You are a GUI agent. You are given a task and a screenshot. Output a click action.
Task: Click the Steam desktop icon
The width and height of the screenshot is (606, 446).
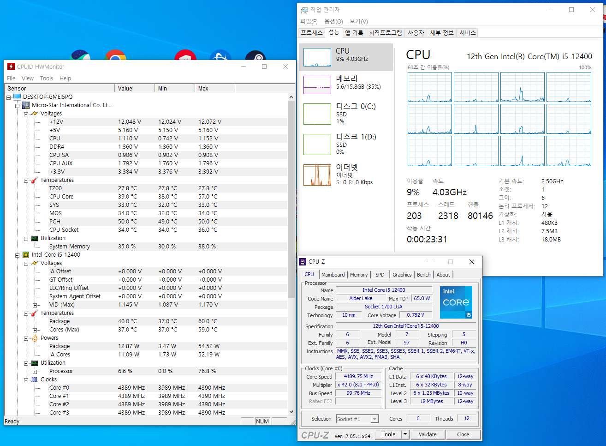(255, 55)
